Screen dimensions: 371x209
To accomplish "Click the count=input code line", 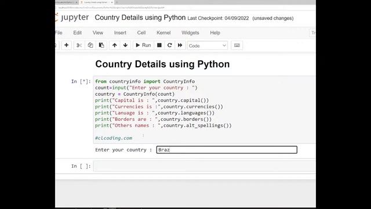I will 146,88.
